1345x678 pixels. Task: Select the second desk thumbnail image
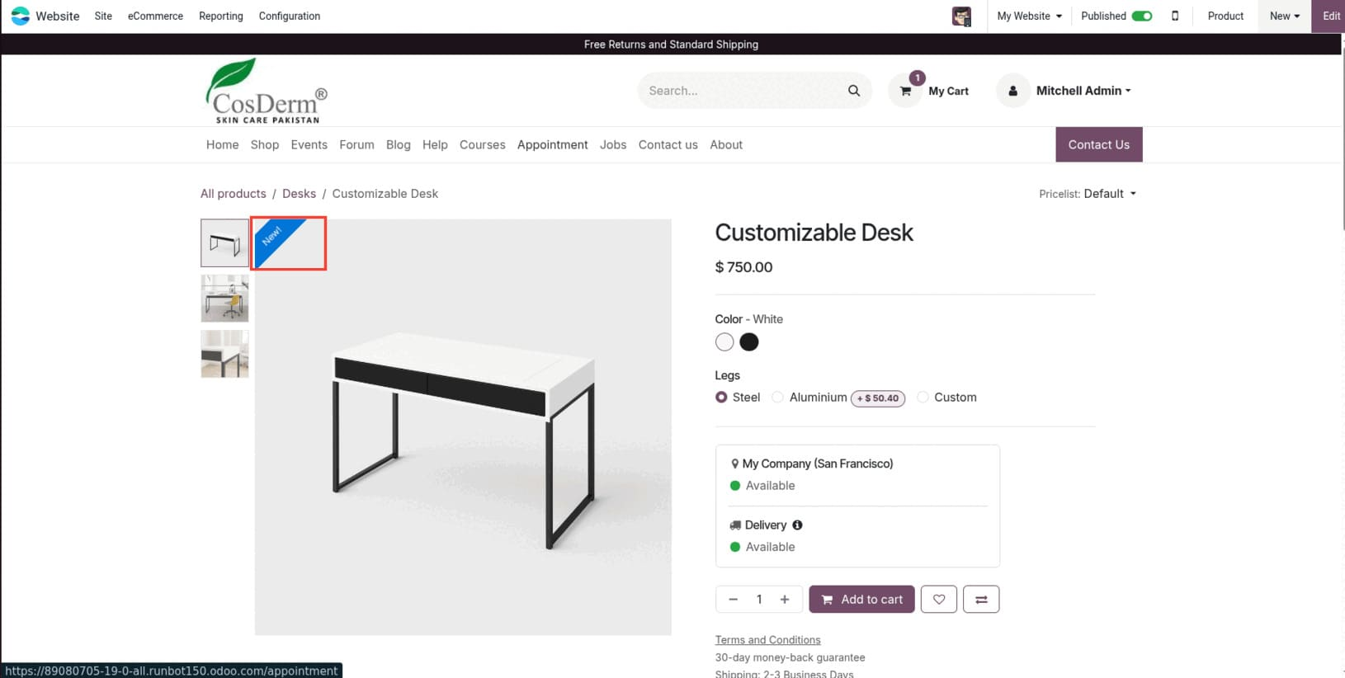[x=224, y=299]
